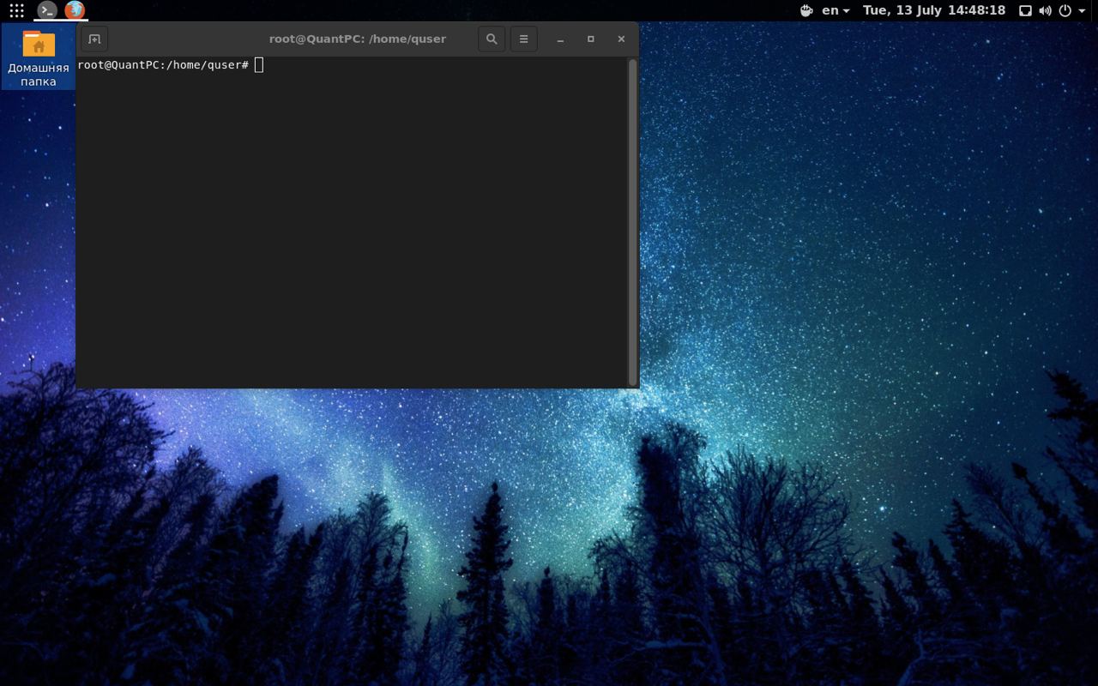Click the terminal vertical scrollbar
Screen dimensions: 1098x686
(x=633, y=221)
